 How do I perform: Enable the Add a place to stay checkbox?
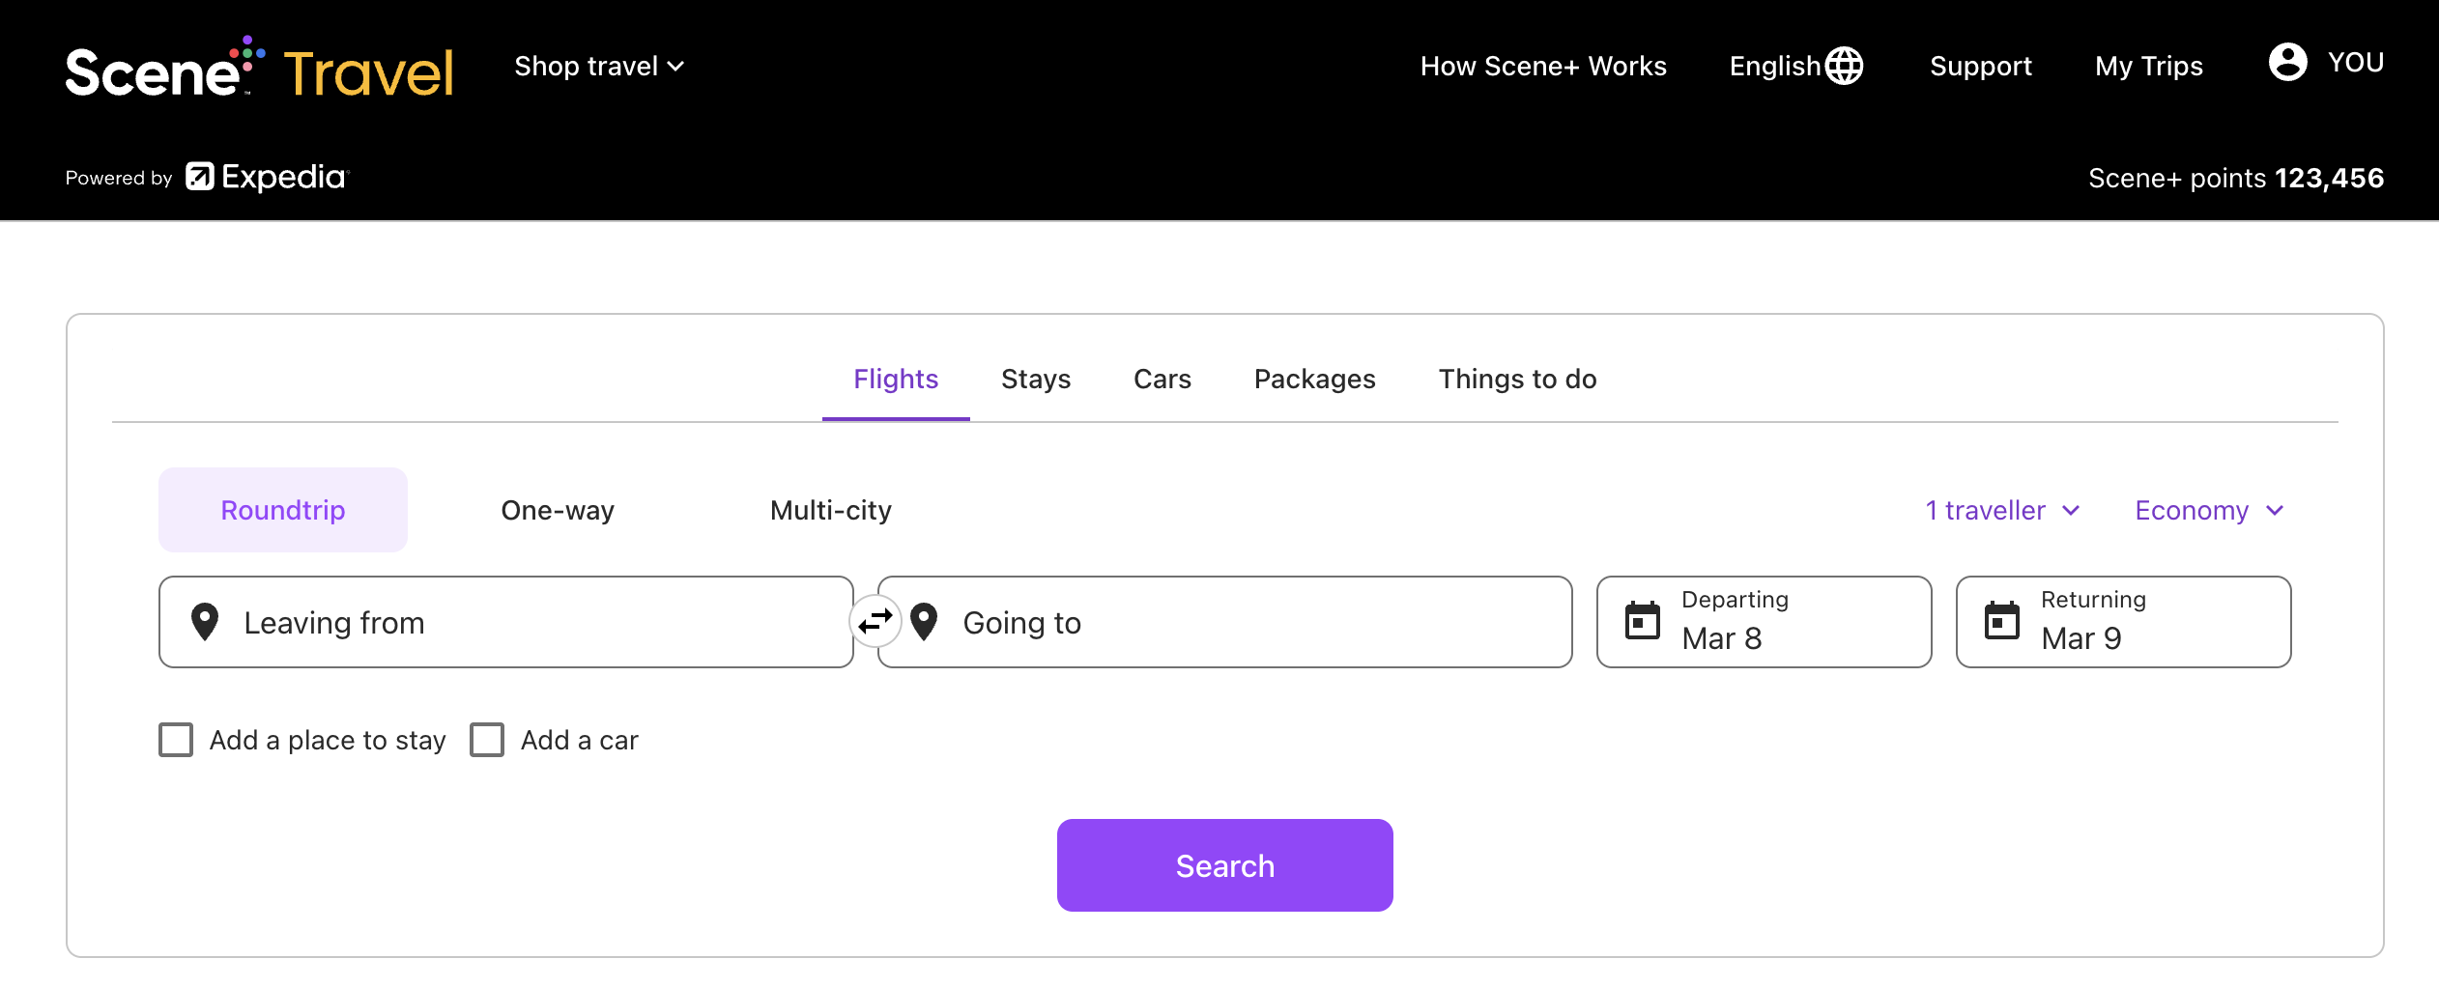[176, 740]
